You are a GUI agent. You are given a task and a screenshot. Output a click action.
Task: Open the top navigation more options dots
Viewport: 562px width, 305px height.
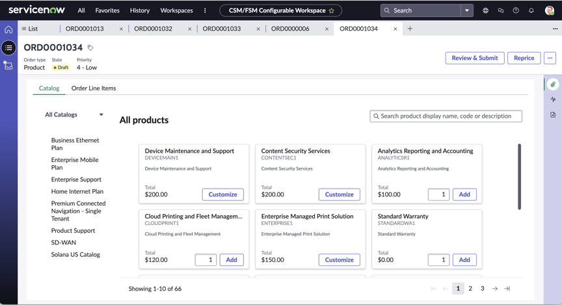click(205, 10)
